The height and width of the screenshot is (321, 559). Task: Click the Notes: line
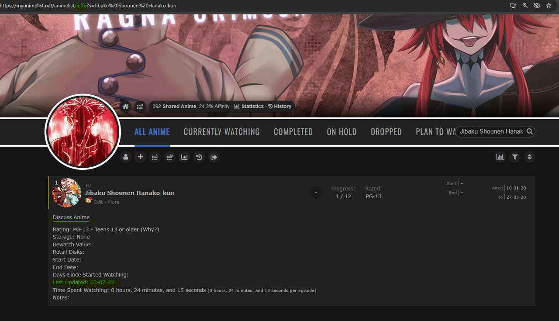pyautogui.click(x=61, y=297)
